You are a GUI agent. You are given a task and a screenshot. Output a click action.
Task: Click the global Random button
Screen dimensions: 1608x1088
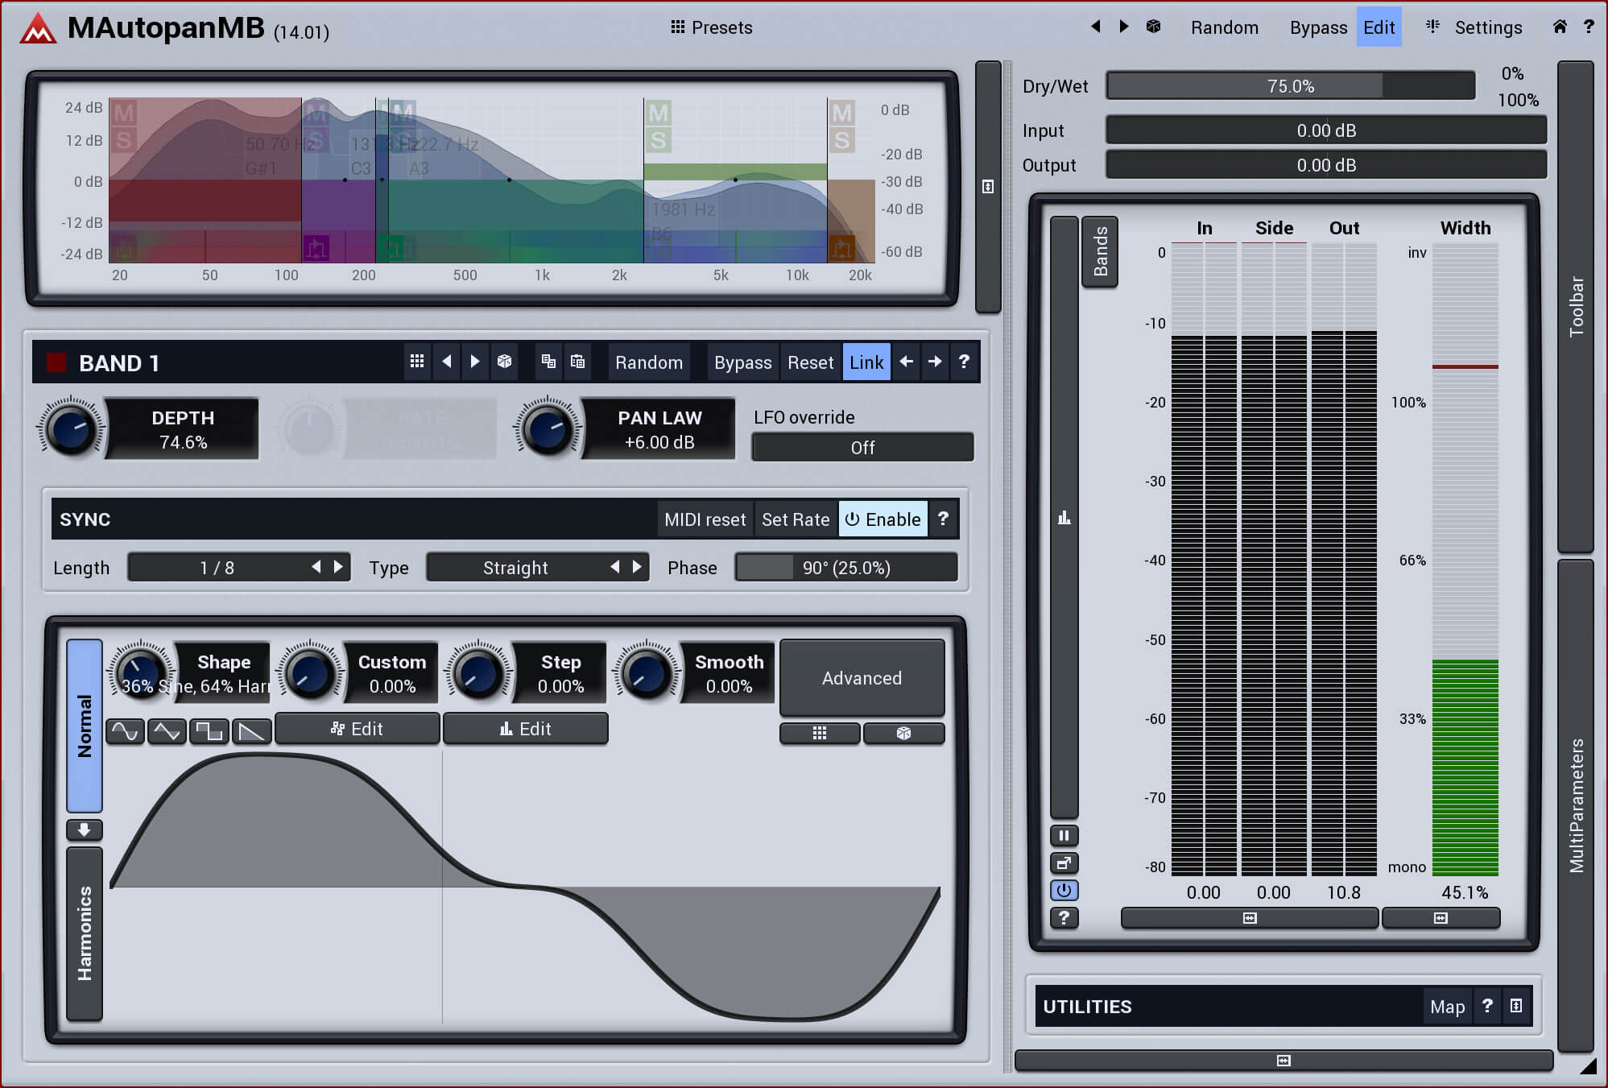click(1224, 27)
